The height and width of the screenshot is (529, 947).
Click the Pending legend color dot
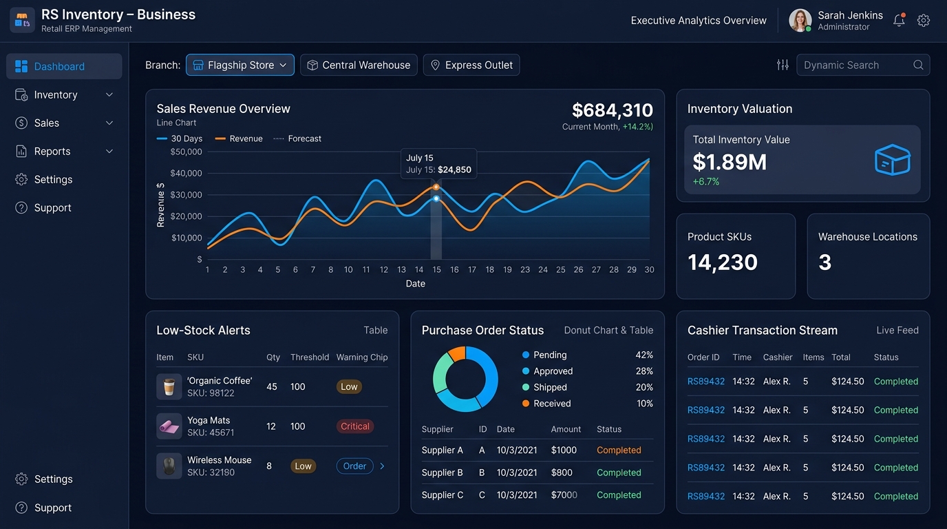coord(526,355)
